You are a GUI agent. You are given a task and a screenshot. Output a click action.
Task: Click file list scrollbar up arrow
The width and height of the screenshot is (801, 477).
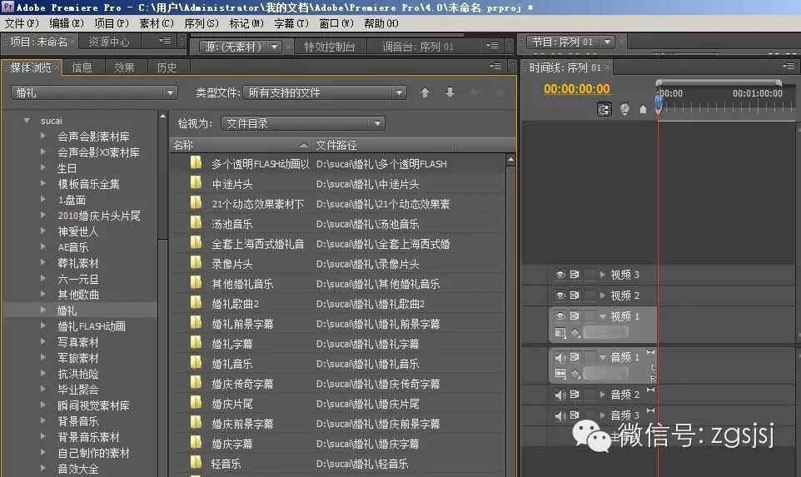tap(510, 160)
